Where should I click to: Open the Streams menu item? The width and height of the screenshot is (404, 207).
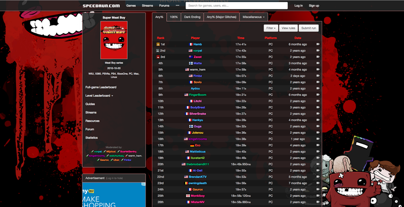click(147, 6)
